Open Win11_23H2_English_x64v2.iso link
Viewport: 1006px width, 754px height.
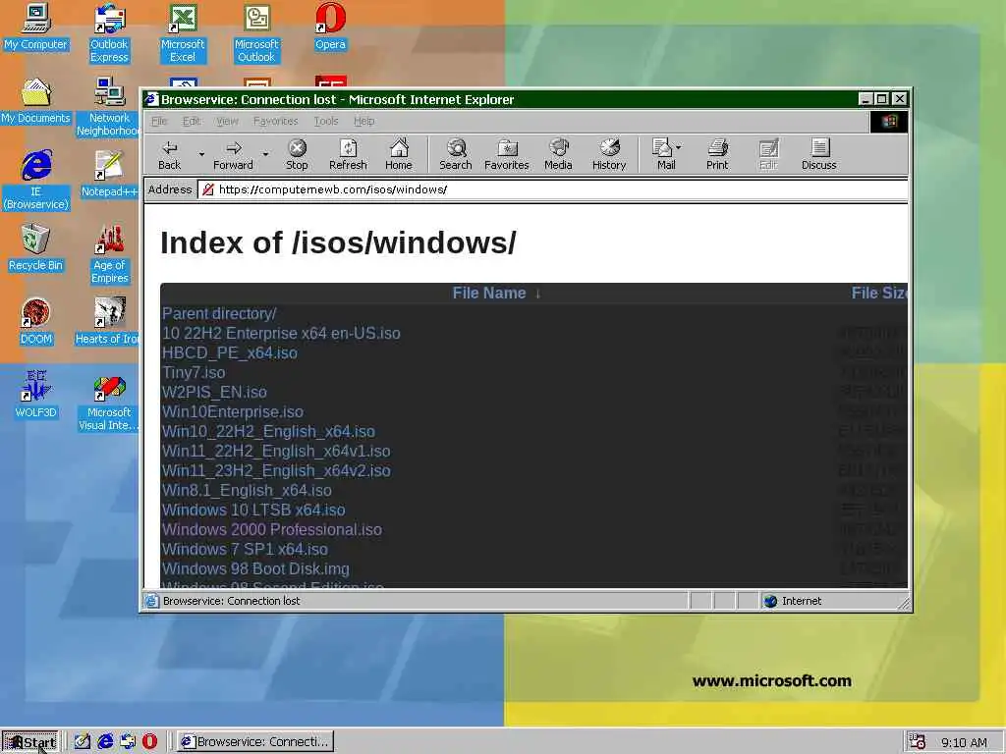(x=276, y=470)
